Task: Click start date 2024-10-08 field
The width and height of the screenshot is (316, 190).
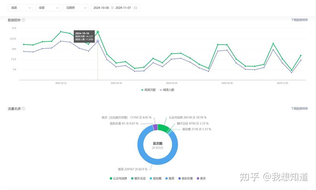Action: coord(101,8)
